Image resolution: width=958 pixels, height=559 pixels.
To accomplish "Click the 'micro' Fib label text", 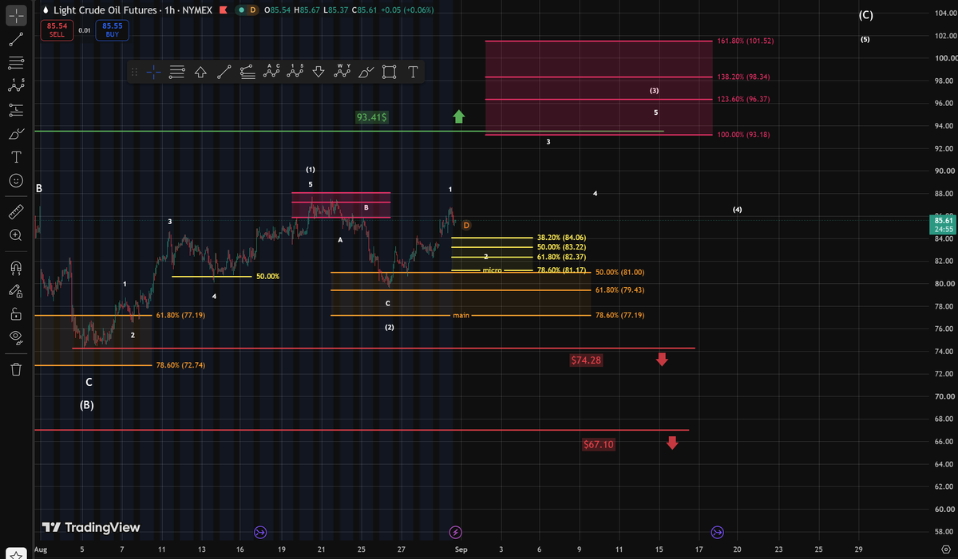I will pos(492,271).
